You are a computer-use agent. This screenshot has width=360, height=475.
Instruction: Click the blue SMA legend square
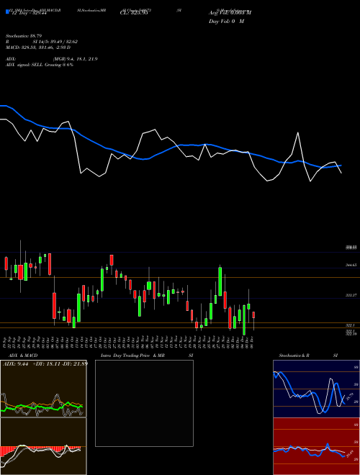8,12
